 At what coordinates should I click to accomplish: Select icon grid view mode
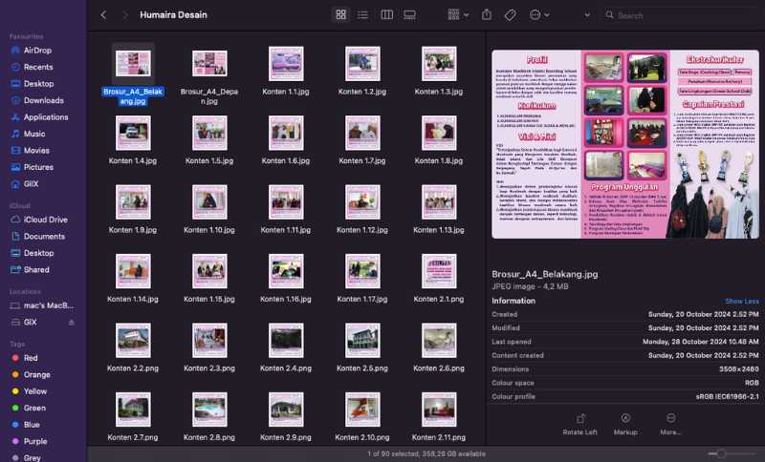[x=340, y=15]
